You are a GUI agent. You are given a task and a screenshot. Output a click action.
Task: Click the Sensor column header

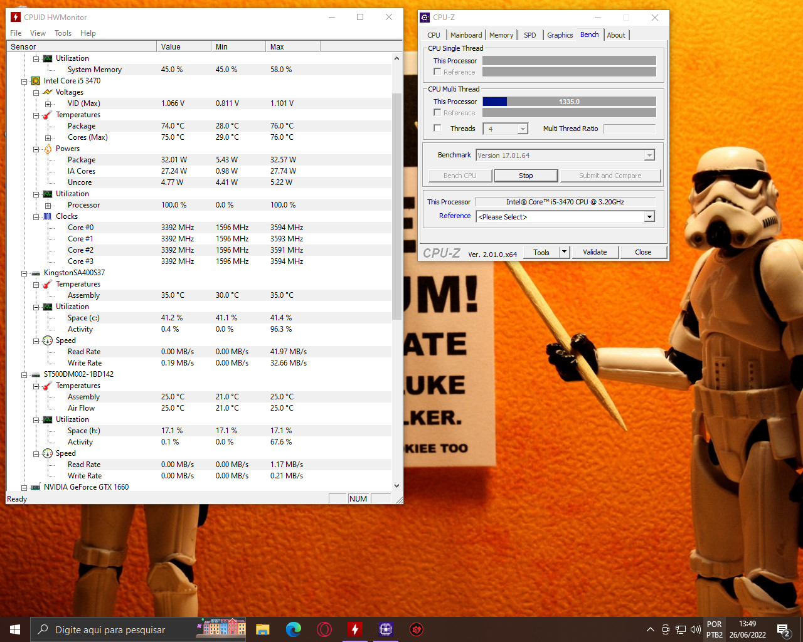tap(82, 46)
